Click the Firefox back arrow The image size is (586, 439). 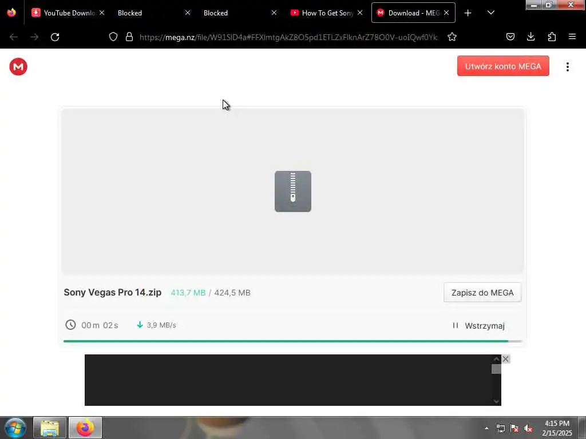pyautogui.click(x=14, y=37)
